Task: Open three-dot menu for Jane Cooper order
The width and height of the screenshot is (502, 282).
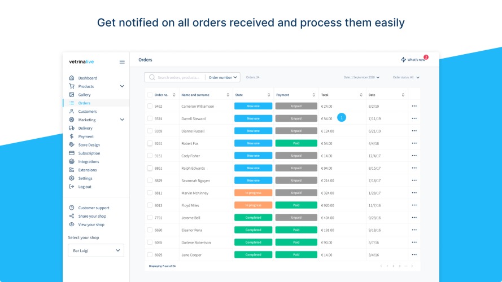Action: point(414,255)
